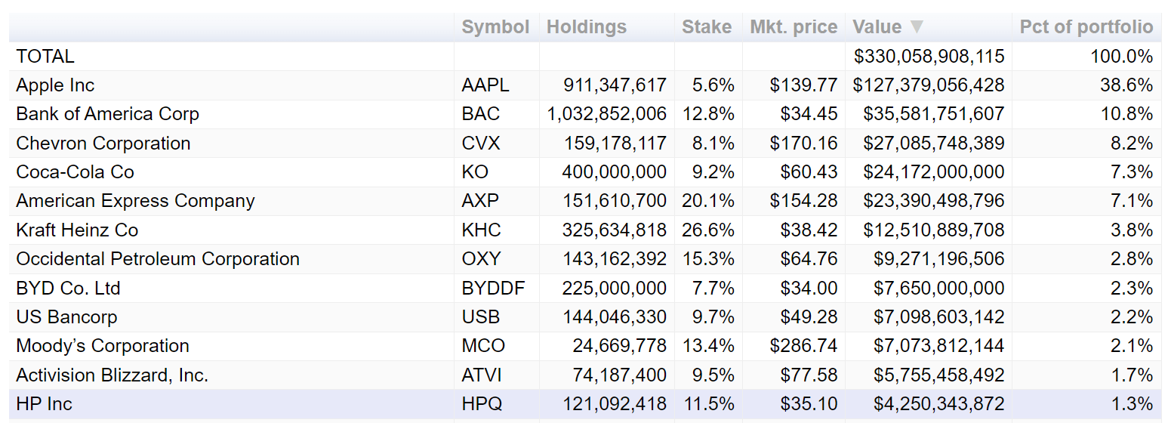1168x423 pixels.
Task: Open Kraft Heinz Co row
Action: (77, 230)
